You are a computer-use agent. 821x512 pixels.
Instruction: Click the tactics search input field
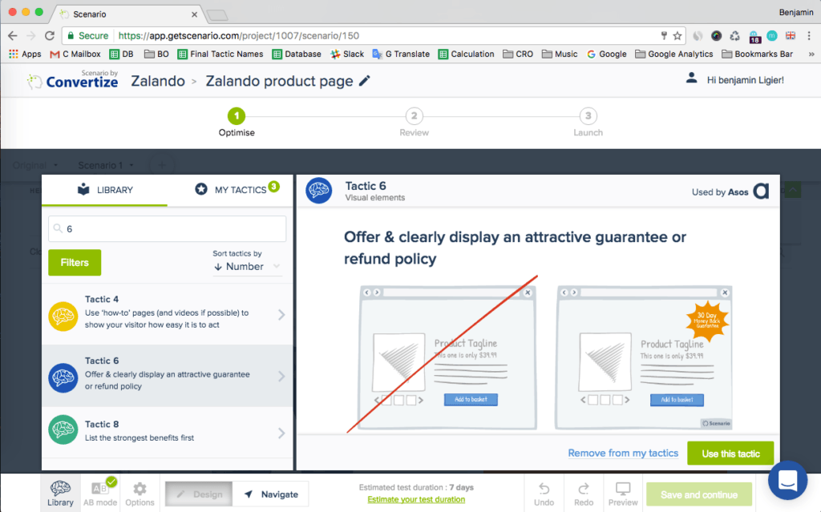167,229
